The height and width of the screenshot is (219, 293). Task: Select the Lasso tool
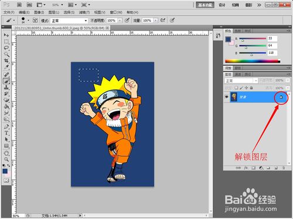coord(6,48)
